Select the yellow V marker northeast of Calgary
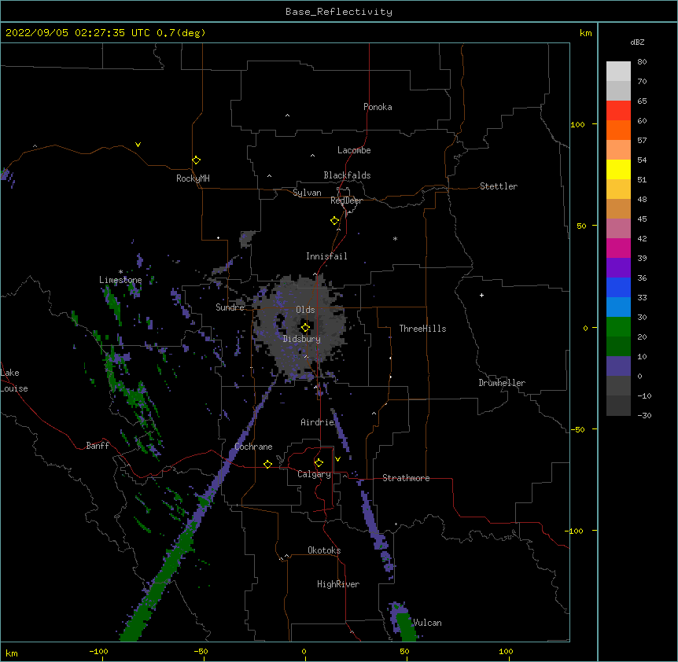The image size is (678, 662). click(337, 459)
